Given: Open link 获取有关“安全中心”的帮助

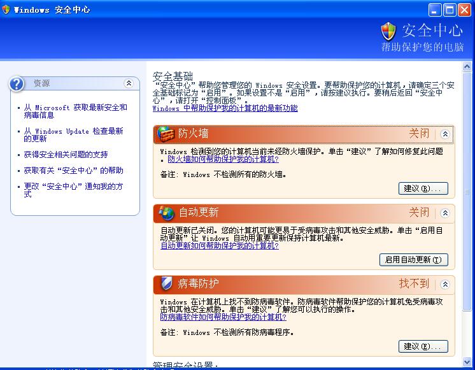Looking at the screenshot, I should click(74, 170).
